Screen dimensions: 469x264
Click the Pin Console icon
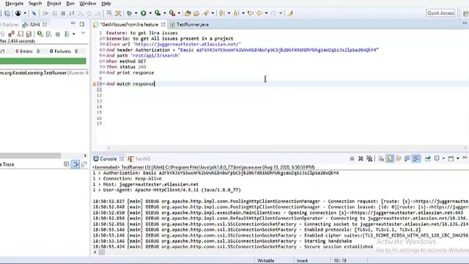point(428,158)
